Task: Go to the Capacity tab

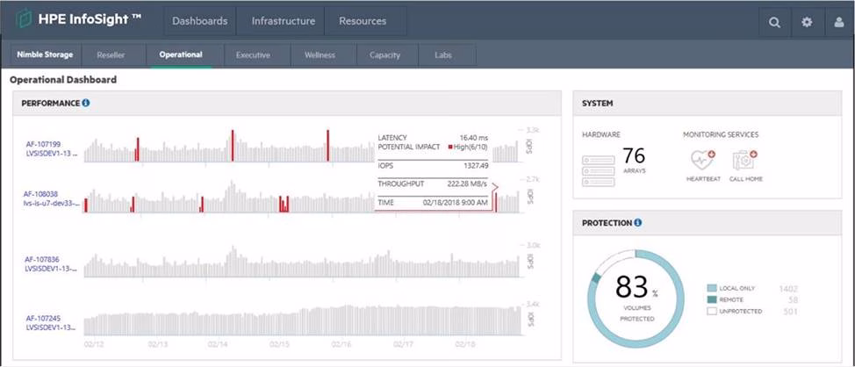Action: coord(384,54)
